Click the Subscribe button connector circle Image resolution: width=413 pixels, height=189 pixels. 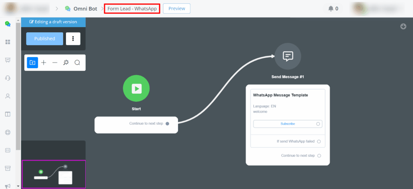coord(318,124)
